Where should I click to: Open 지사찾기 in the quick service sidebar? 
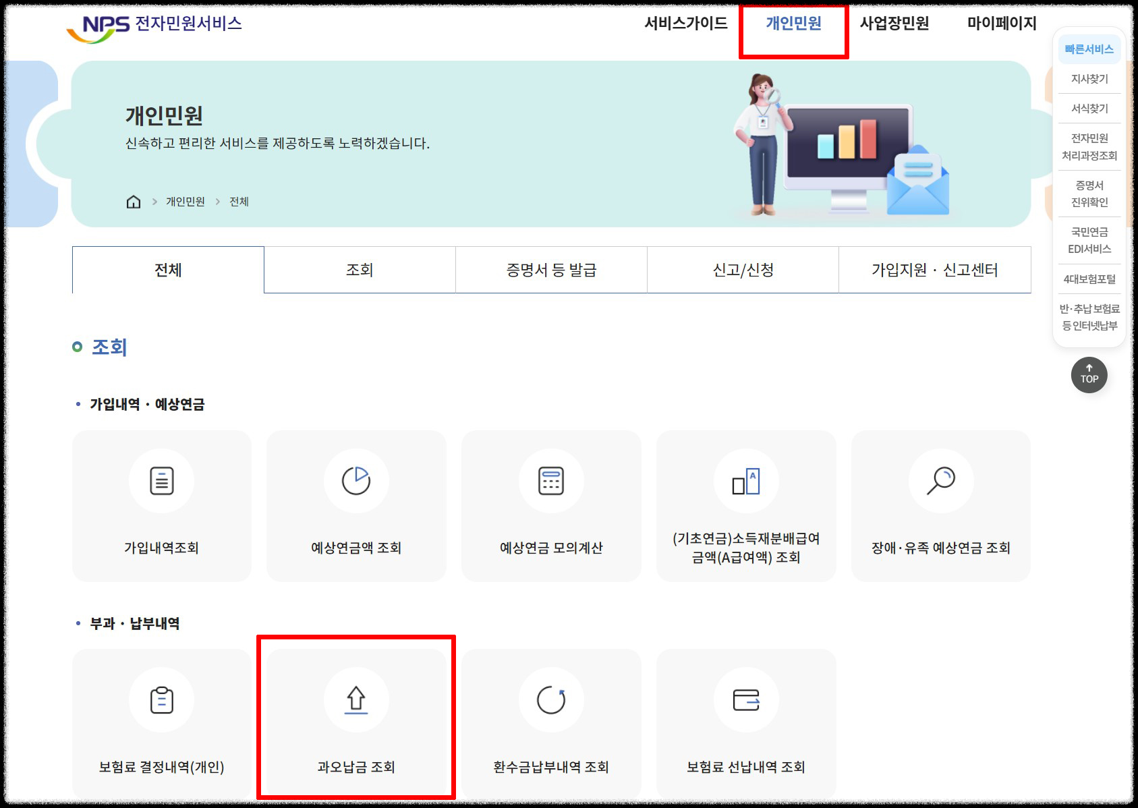tap(1089, 78)
